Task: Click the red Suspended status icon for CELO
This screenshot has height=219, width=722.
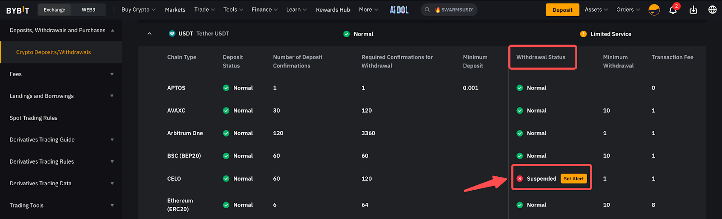Action: (520, 179)
